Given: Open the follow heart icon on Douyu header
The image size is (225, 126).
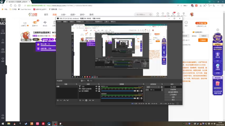Looking at the screenshot, I should (163, 14).
